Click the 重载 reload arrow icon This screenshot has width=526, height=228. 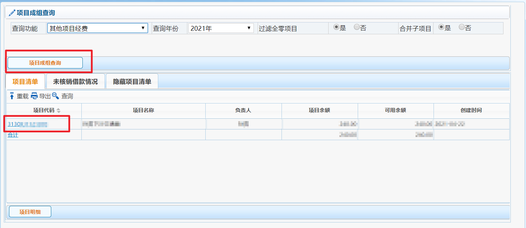(x=12, y=96)
